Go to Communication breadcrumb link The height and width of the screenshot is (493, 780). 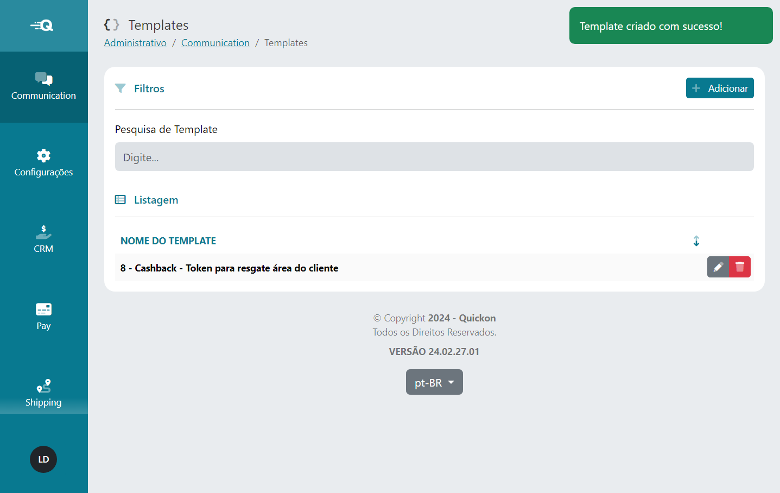[x=215, y=43]
